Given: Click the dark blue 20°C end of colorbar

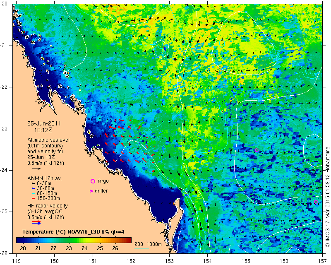Looking at the screenshot, I should (x=19, y=240).
